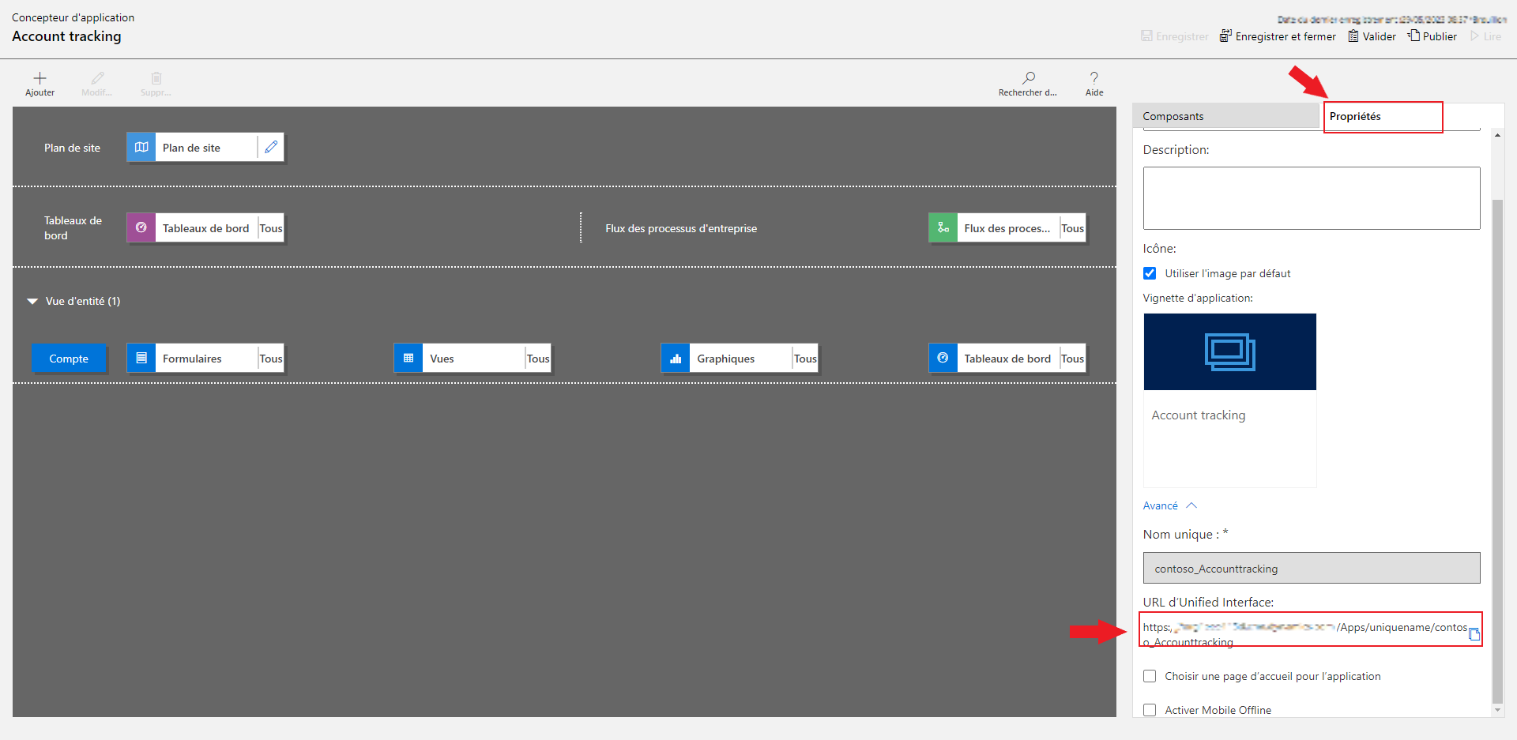Image resolution: width=1517 pixels, height=740 pixels.
Task: Click the purple Tableaux de bord icon
Action: [141, 227]
